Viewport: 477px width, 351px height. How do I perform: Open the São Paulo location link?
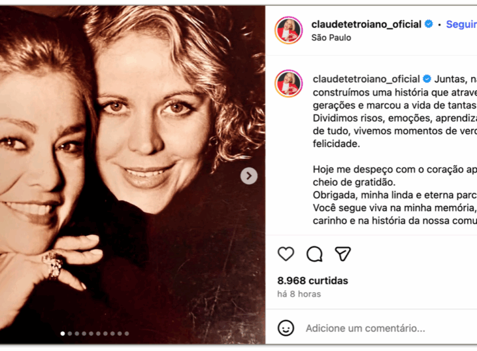click(x=331, y=37)
